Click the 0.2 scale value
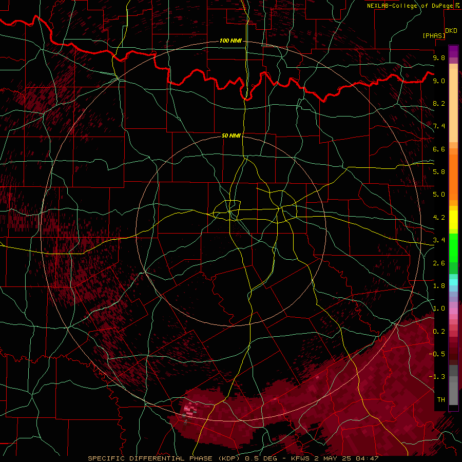 439,332
